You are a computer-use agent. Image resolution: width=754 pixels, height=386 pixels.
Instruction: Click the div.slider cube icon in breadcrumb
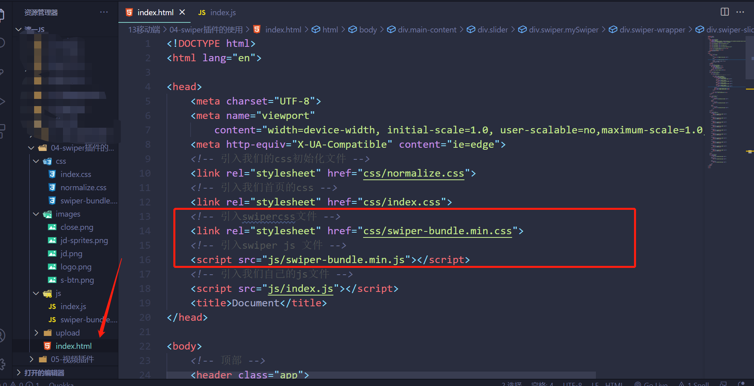[471, 30]
